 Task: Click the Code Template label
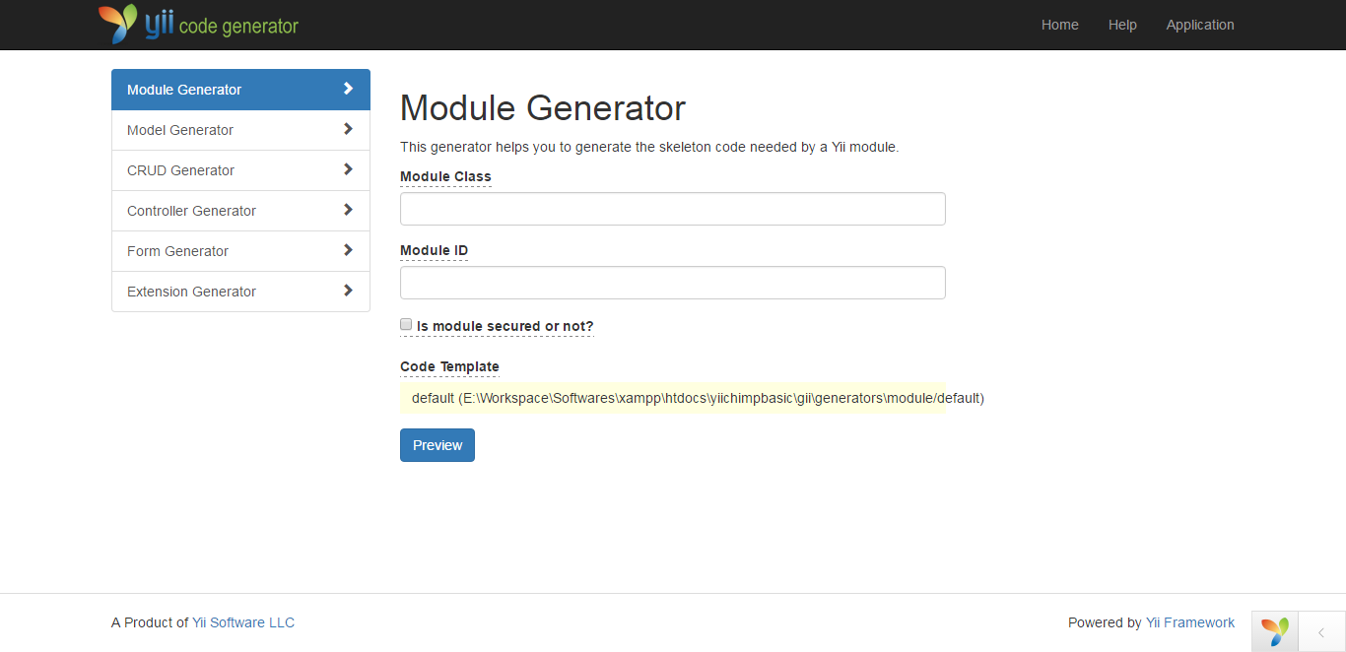click(449, 366)
